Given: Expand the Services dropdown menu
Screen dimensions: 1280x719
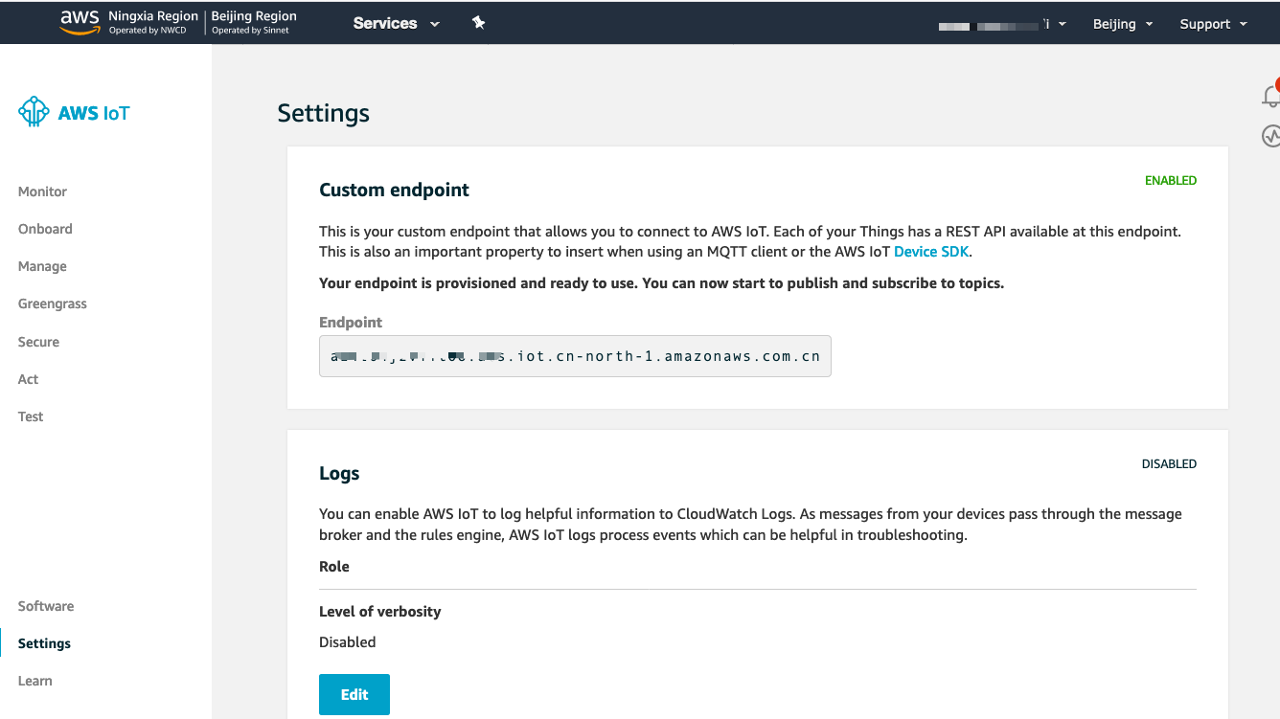Looking at the screenshot, I should [x=396, y=23].
